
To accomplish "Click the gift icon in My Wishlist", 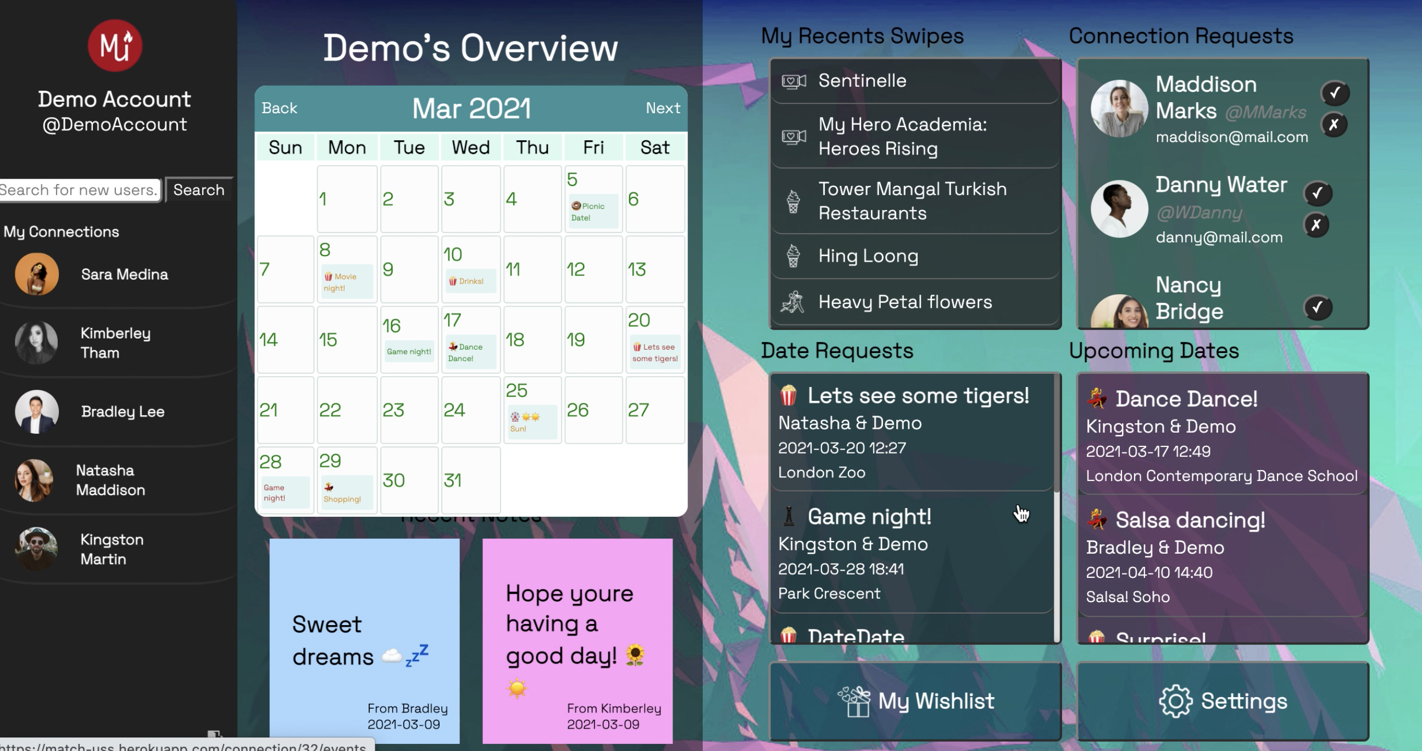I will (854, 702).
